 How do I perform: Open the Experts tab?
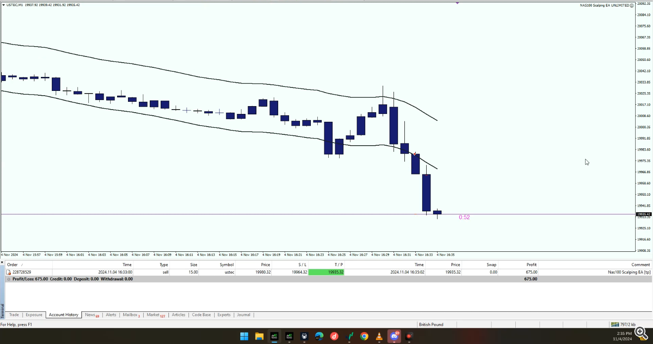click(224, 315)
